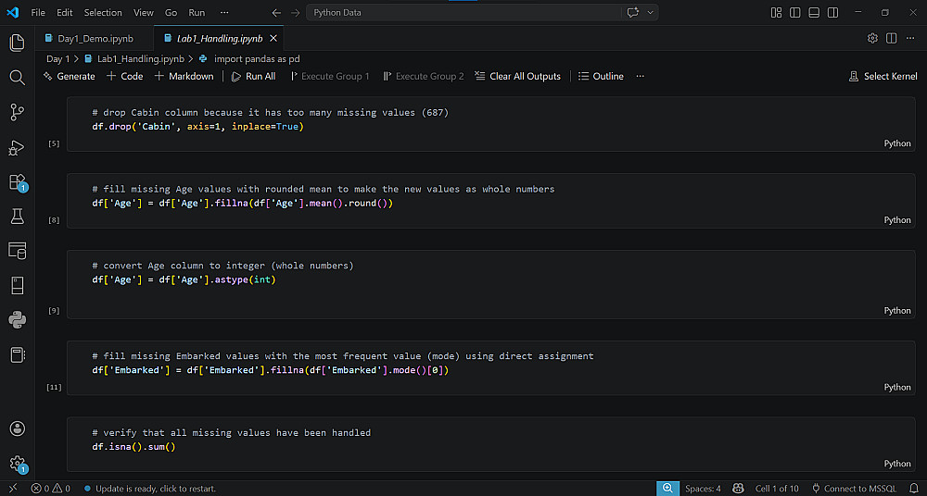Expand the notebook toolbar overflow menu after Outline
Image resolution: width=927 pixels, height=496 pixels.
(640, 76)
